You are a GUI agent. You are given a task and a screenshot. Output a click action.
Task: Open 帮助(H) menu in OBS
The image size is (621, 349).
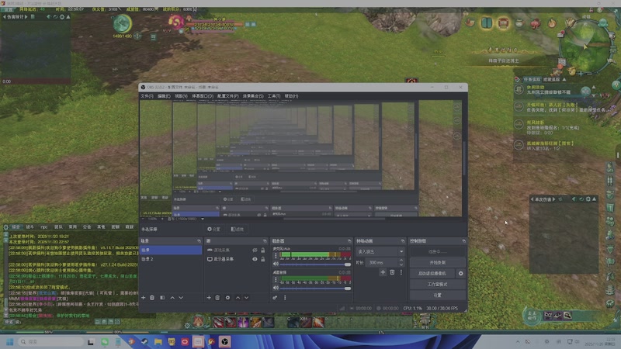pyautogui.click(x=291, y=96)
